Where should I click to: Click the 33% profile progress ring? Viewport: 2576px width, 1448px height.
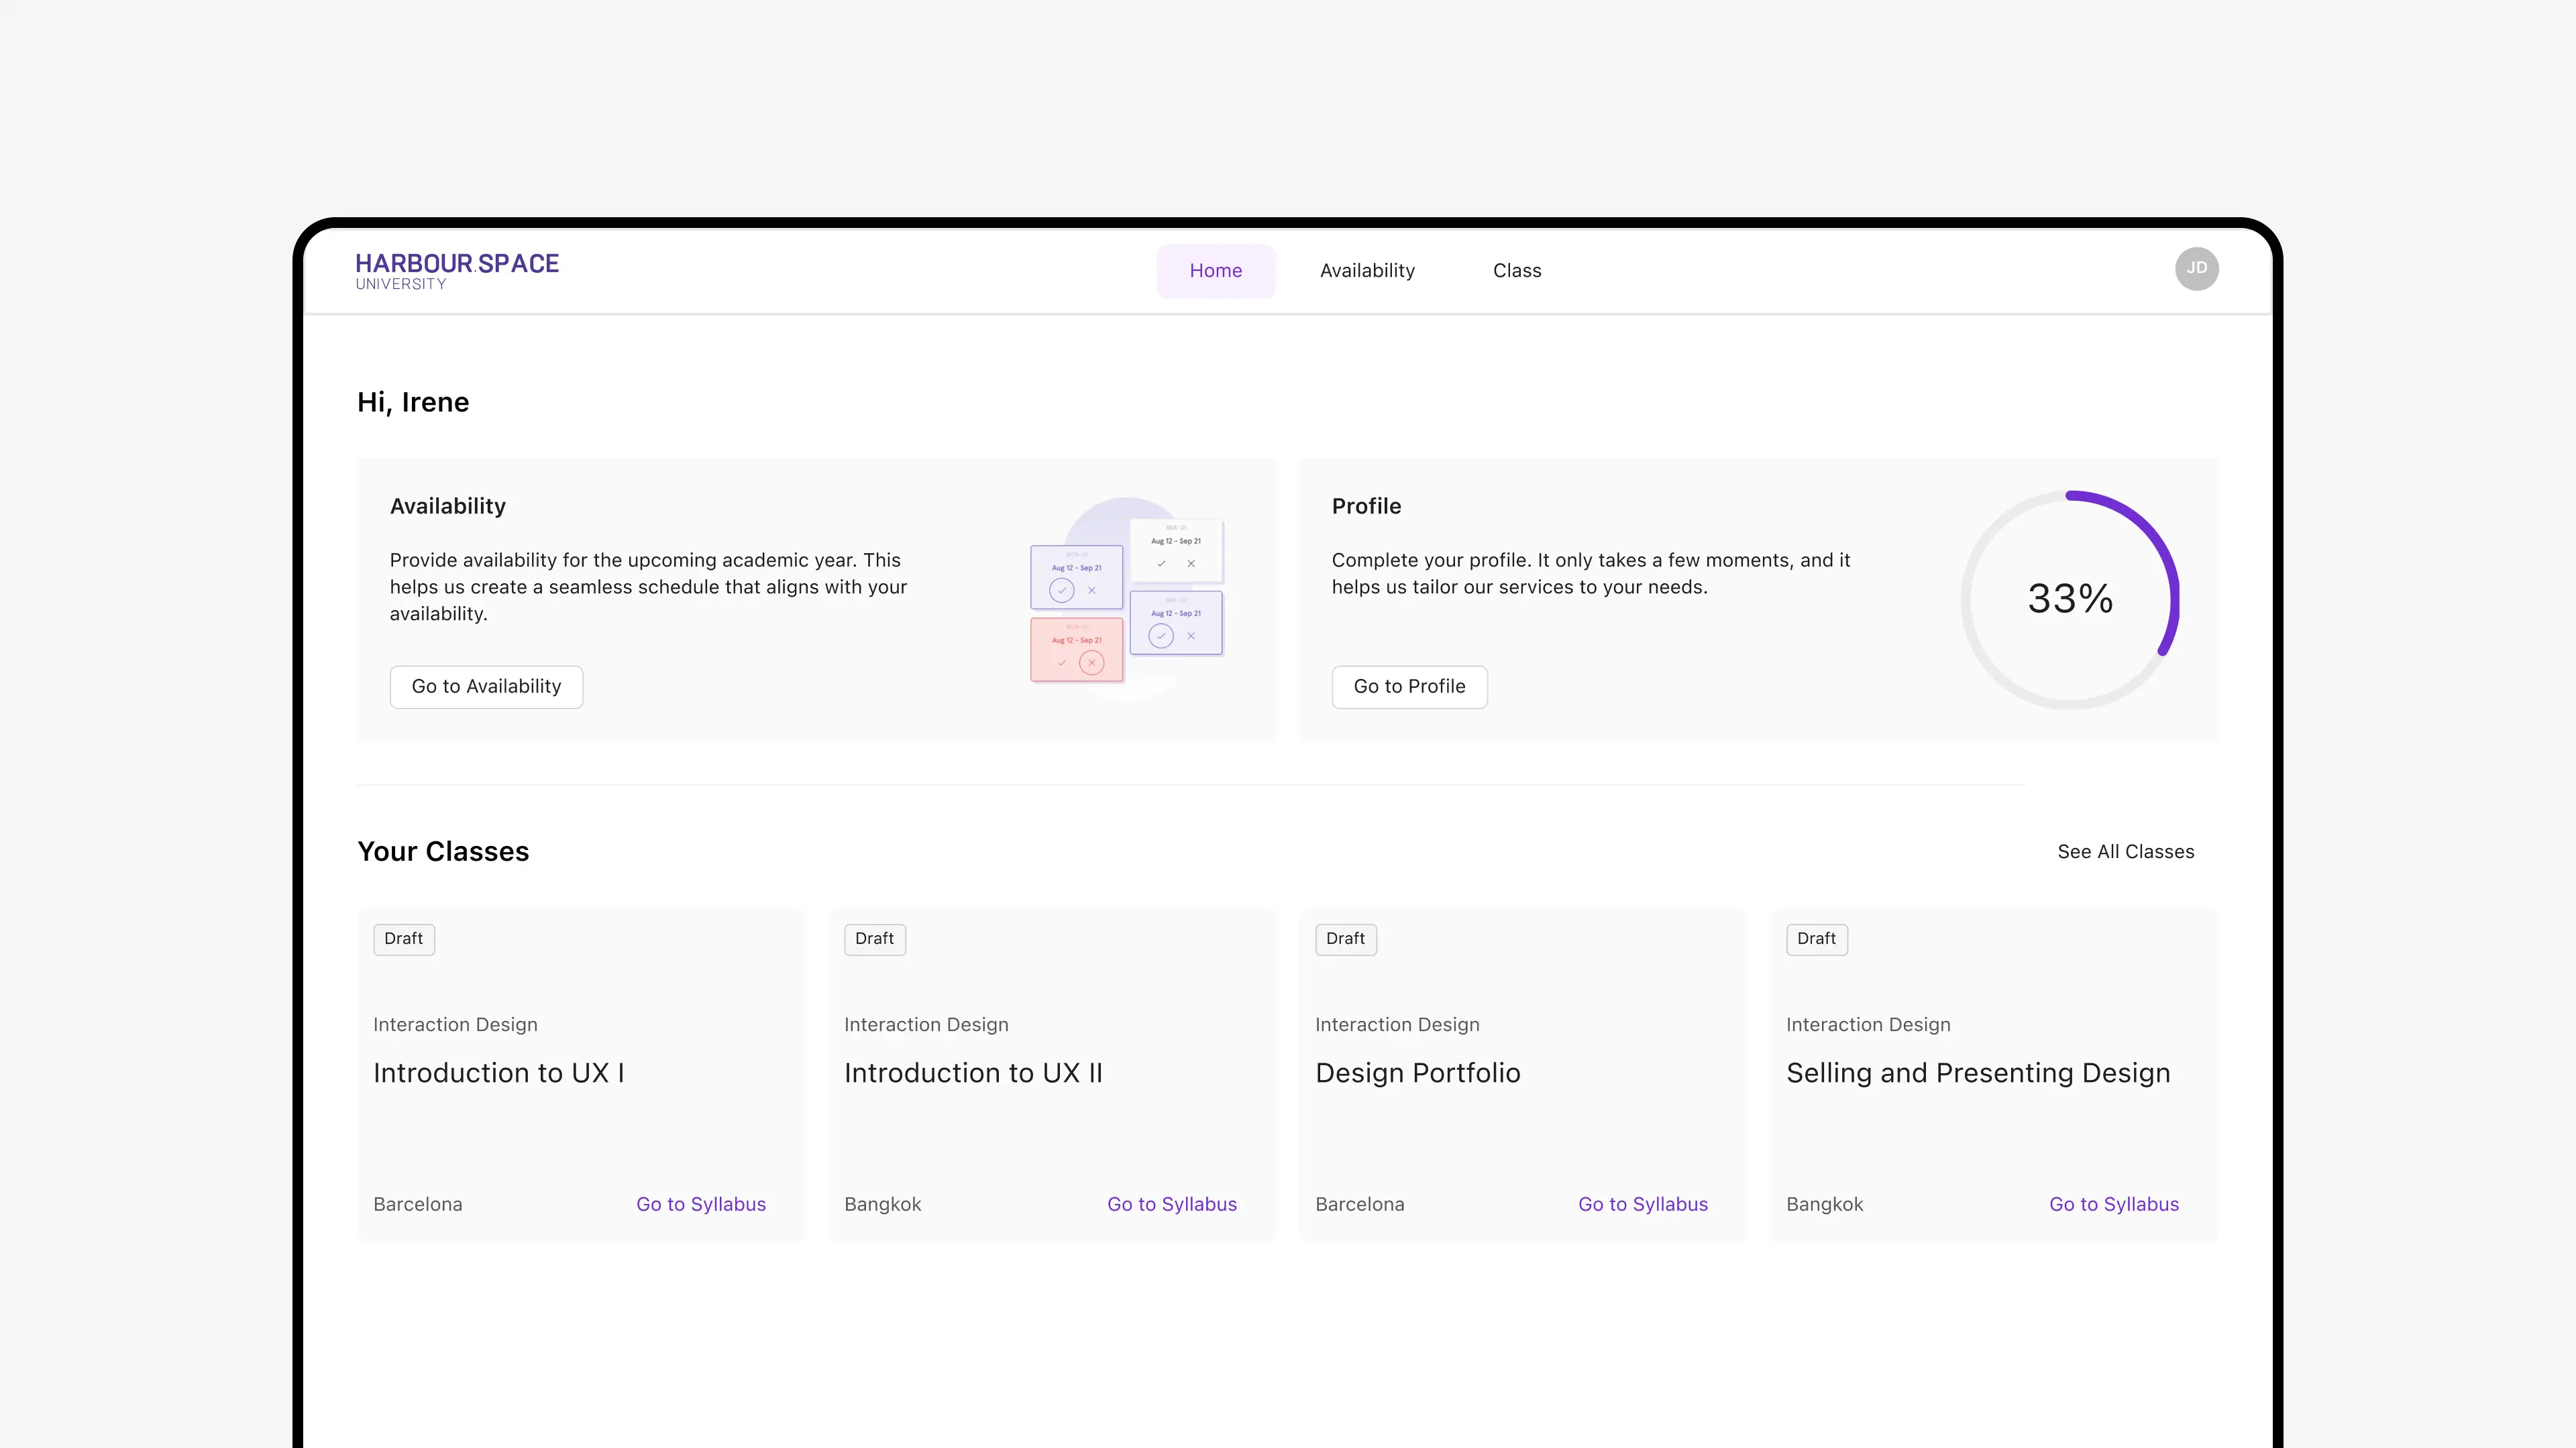click(x=2069, y=599)
